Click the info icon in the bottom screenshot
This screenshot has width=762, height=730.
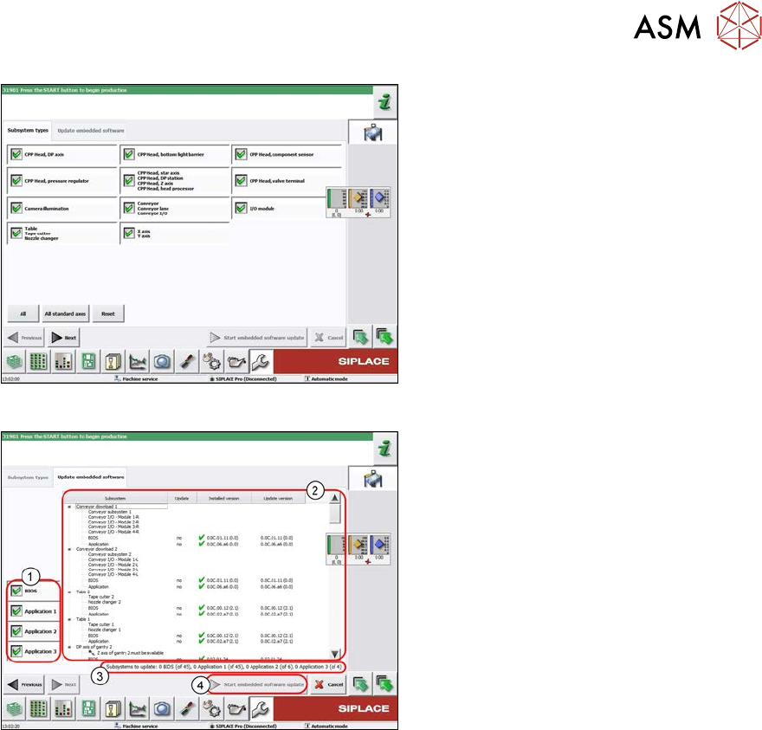tap(384, 449)
